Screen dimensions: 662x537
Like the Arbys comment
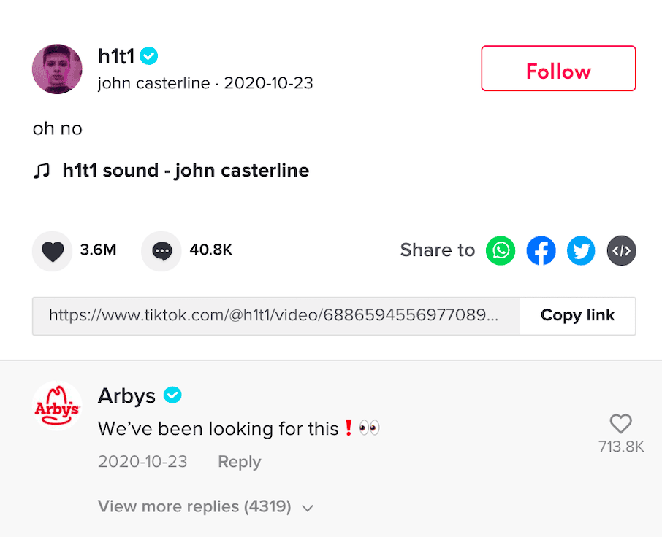coord(620,423)
